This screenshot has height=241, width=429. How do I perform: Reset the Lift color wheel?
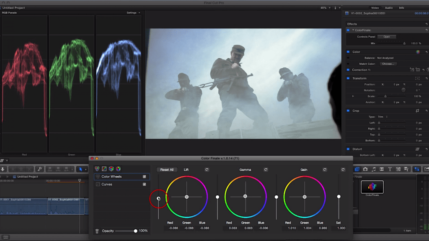click(x=207, y=170)
